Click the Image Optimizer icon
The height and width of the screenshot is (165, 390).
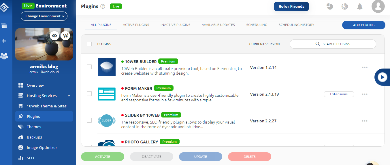(21, 147)
